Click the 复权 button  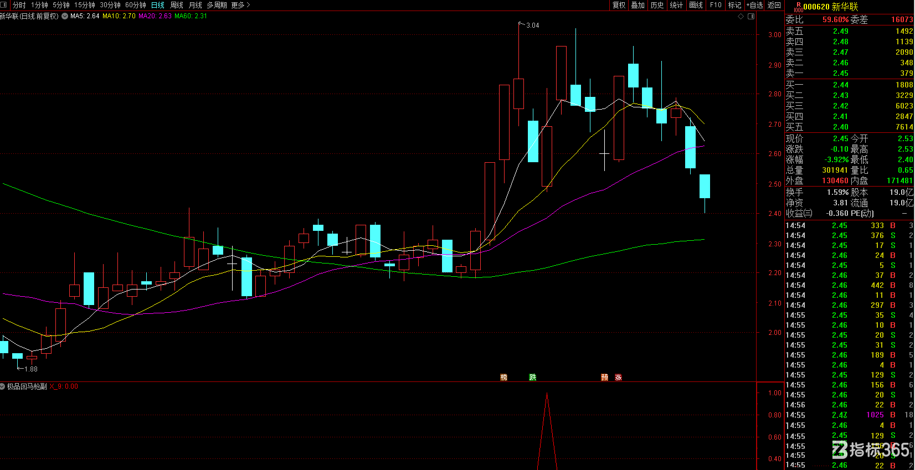click(x=619, y=5)
